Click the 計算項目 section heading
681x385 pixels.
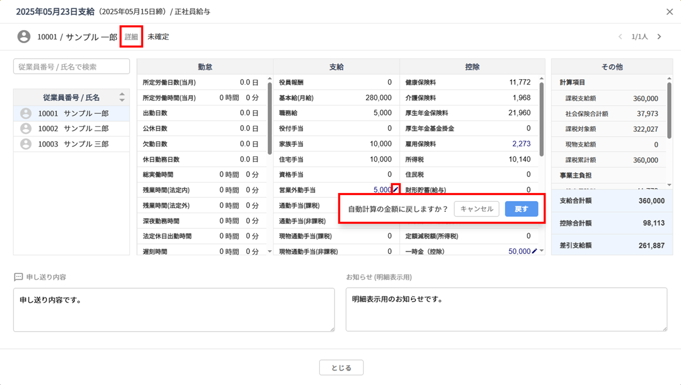572,82
